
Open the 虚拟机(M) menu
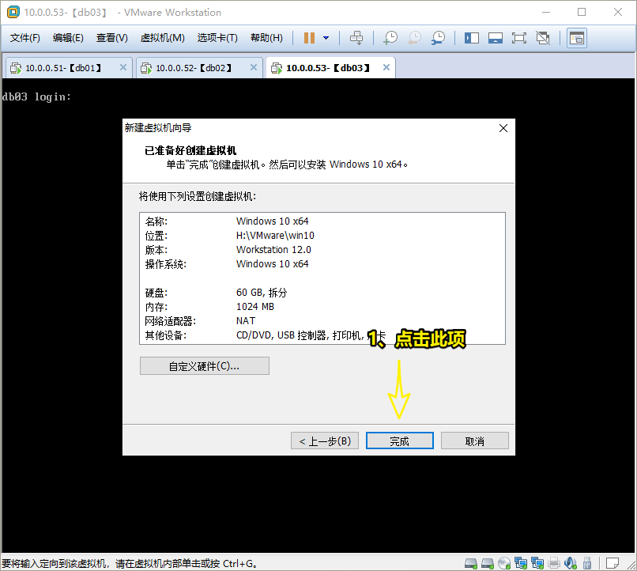click(163, 38)
